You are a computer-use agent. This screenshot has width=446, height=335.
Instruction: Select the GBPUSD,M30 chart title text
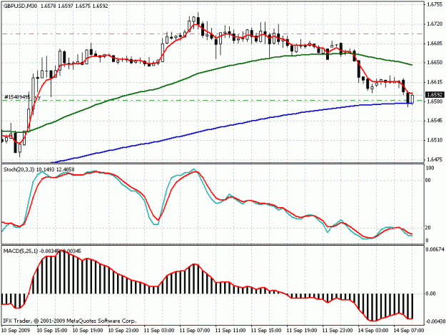[20, 6]
